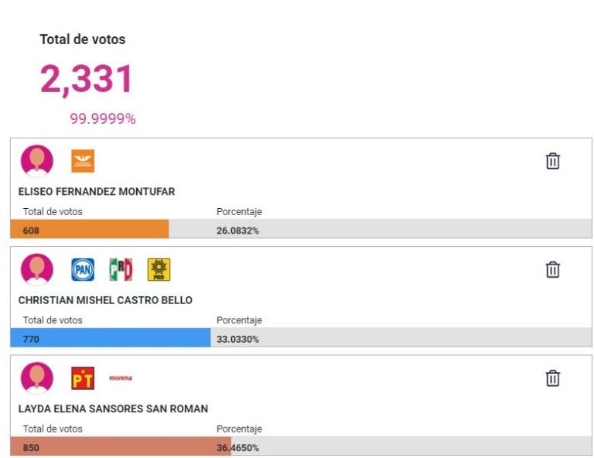594x458 pixels.
Task: Select candidate name CHRISTIAN MISHEL CASTRO BELLO
Action: pyautogui.click(x=105, y=300)
